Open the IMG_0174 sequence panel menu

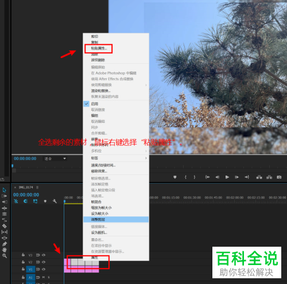(x=37, y=188)
